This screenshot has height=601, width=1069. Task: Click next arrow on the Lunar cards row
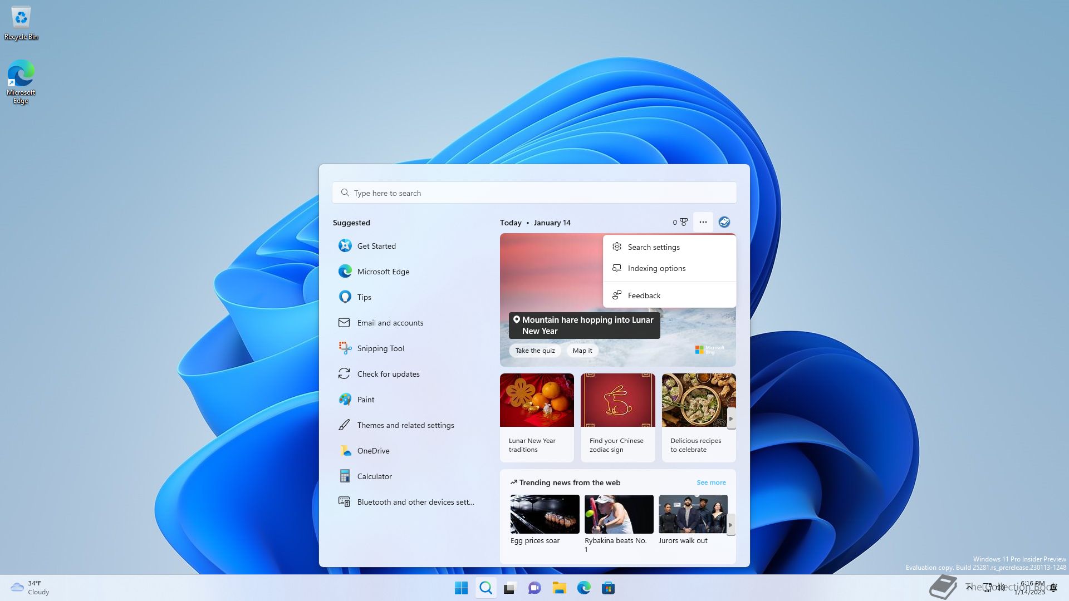click(x=731, y=418)
